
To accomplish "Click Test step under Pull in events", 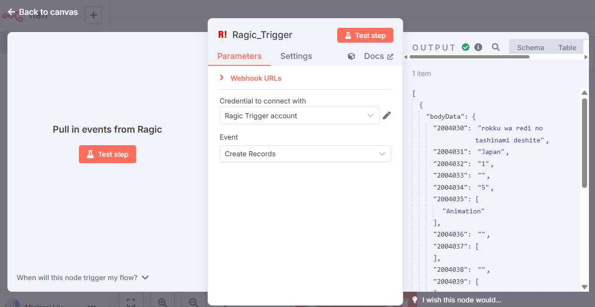I will [107, 154].
